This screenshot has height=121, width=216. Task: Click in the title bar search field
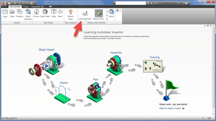click(x=131, y=3)
